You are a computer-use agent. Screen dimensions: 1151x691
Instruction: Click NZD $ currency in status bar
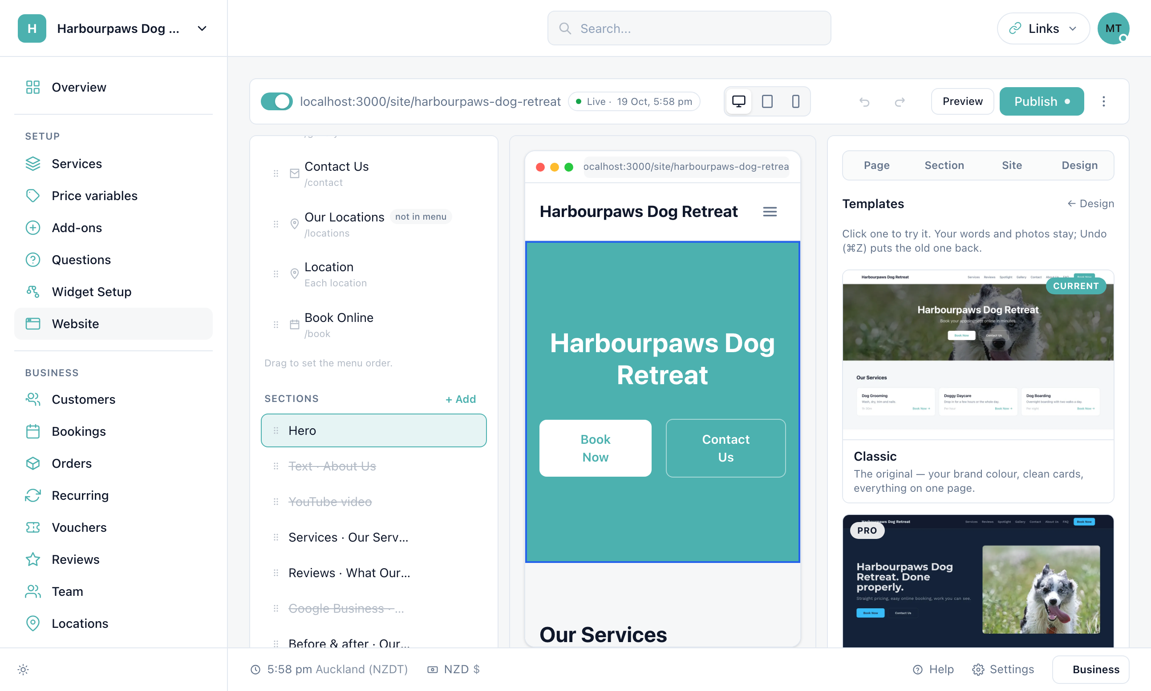(454, 670)
